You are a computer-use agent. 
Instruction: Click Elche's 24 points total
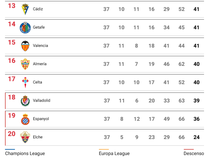coord(196,137)
